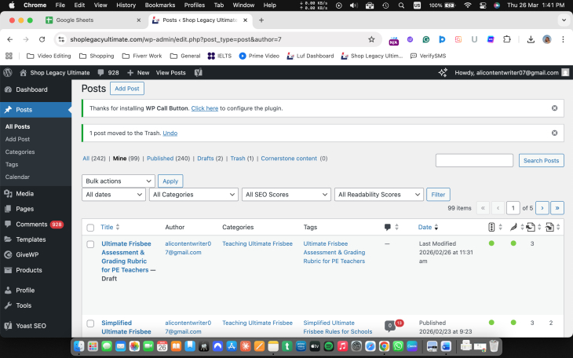Screen dimensions: 573x358
Task: Dismiss the WP Call Button notice
Action: [554, 108]
